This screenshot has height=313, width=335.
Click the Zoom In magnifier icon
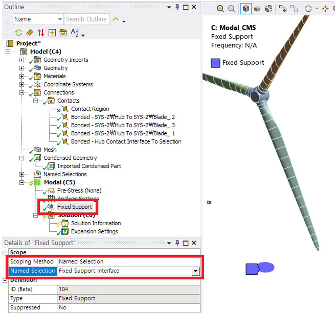(220, 8)
